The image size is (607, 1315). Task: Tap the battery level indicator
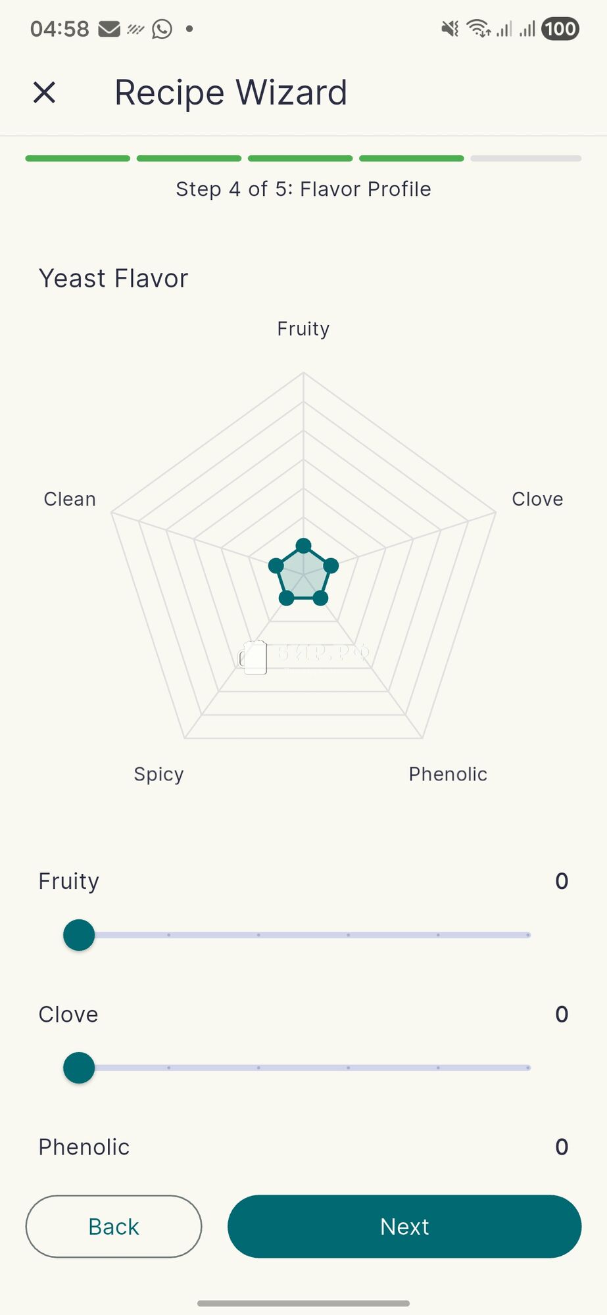[x=560, y=29]
